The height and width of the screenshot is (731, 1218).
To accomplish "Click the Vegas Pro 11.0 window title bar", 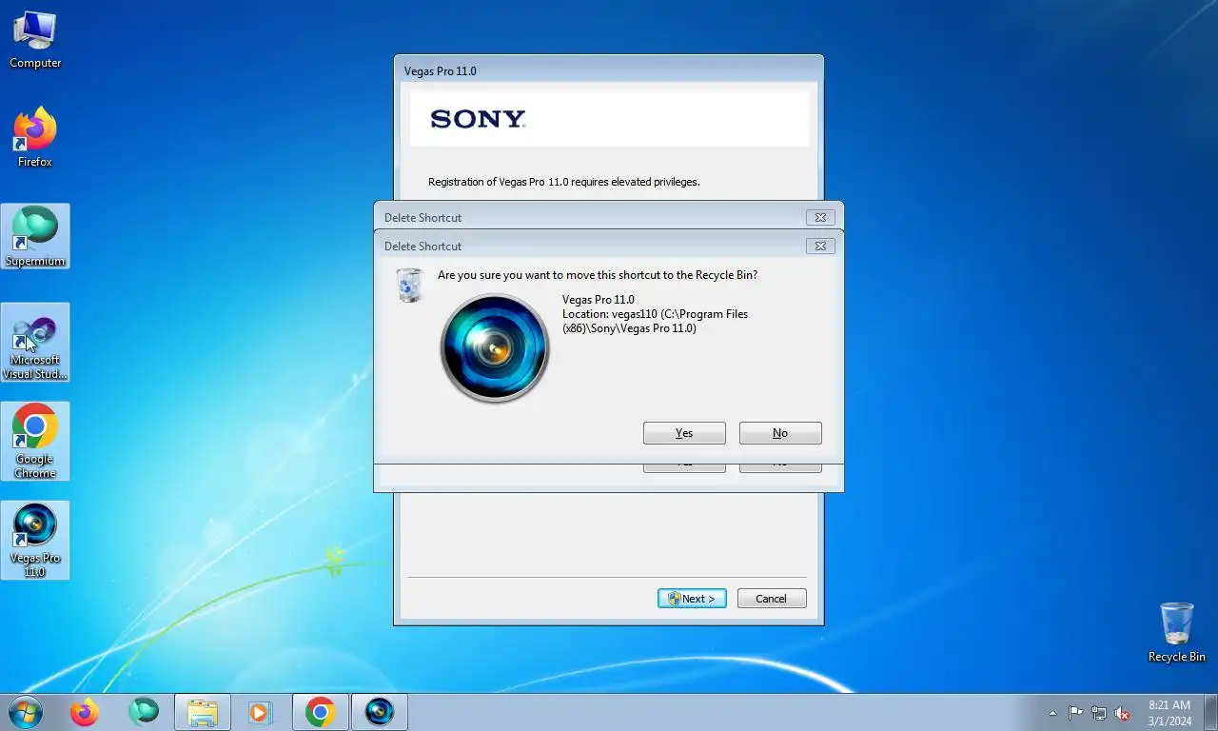I will coord(609,70).
